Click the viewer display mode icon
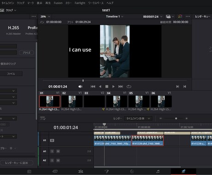The height and width of the screenshot is (175, 212). coord(168,17)
